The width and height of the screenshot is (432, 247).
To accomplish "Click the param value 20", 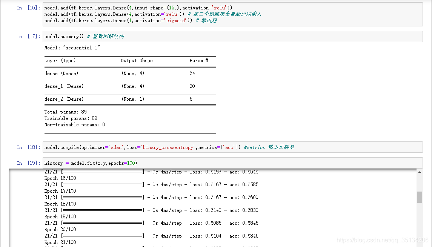I will click(192, 86).
